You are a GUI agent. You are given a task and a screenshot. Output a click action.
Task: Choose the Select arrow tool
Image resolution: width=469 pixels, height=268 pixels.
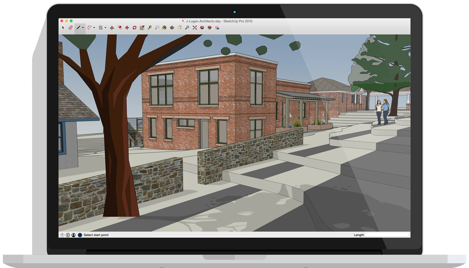point(63,28)
